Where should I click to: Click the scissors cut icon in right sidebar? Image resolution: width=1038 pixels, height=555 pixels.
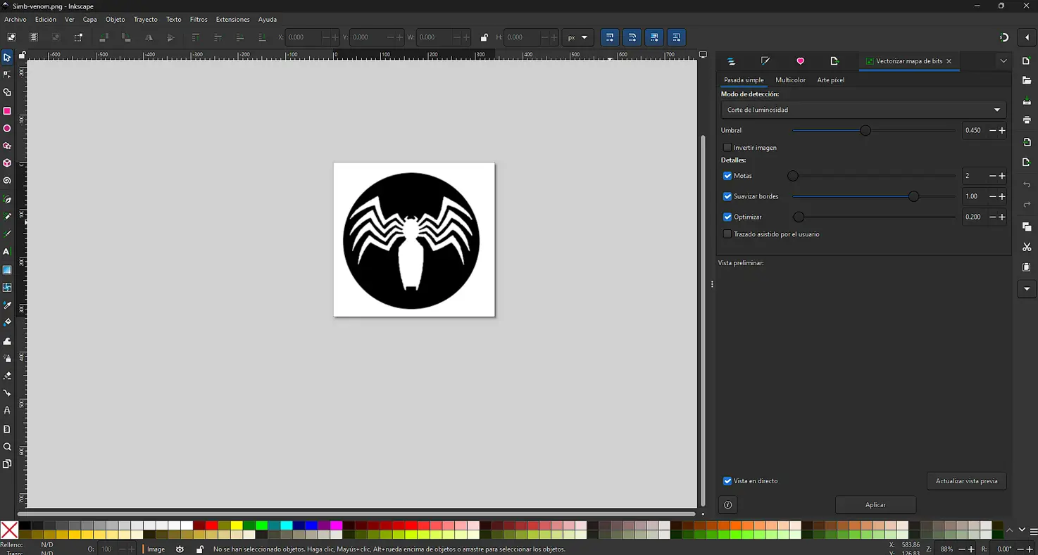(1026, 247)
